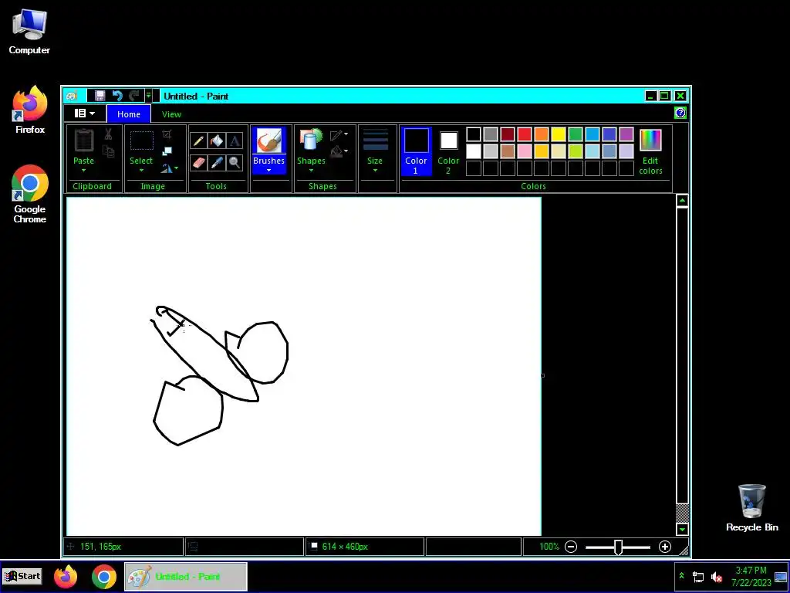This screenshot has width=790, height=593.
Task: Click the Crop icon
Action: (167, 134)
